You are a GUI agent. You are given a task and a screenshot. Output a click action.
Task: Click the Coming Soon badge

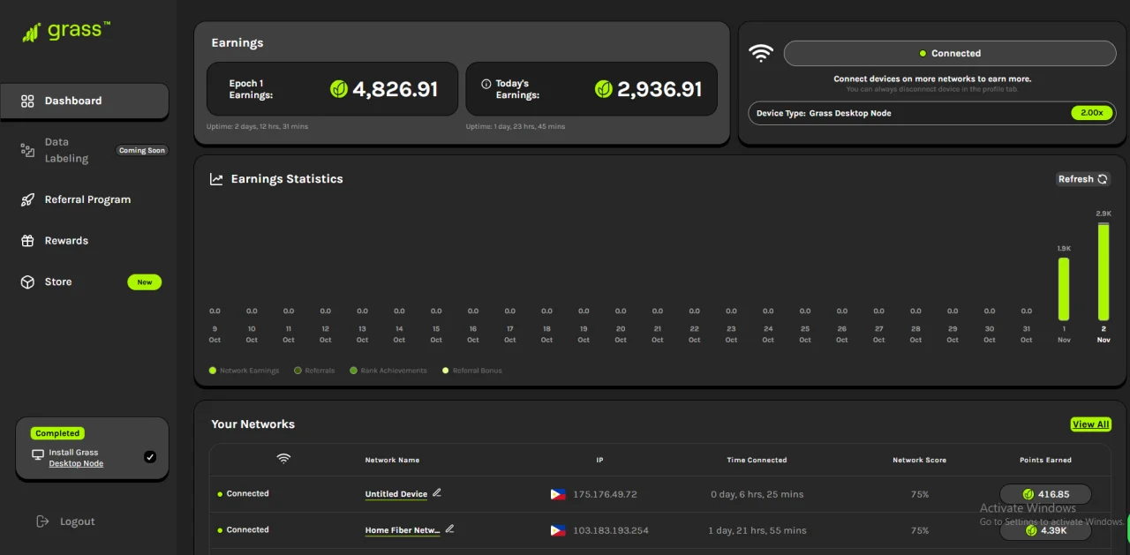[142, 150]
